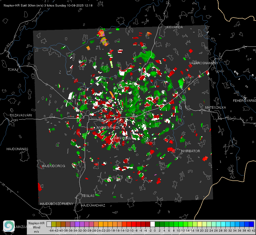The image size is (256, 235).
Task: Click road number 36 near Tiszavasvári
Action: coord(16,120)
